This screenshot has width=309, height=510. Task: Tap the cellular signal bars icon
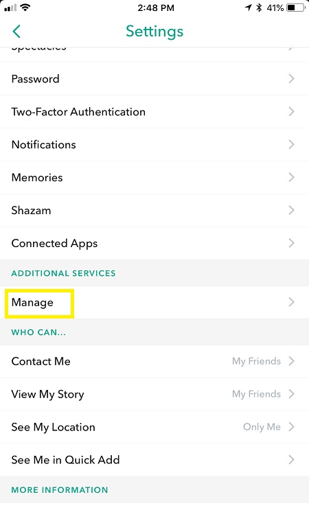click(x=10, y=8)
